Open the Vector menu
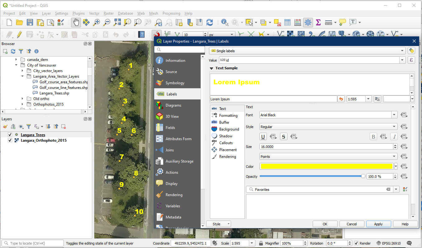Screen dimensions: 422x248 [94, 13]
